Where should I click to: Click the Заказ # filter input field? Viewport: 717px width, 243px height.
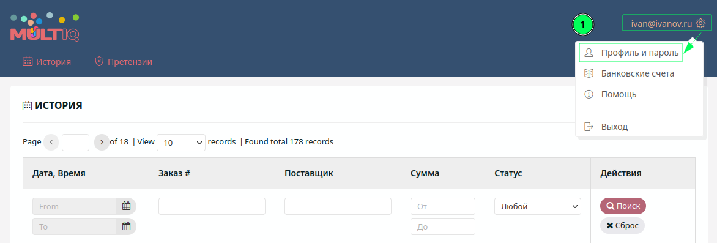coord(212,206)
